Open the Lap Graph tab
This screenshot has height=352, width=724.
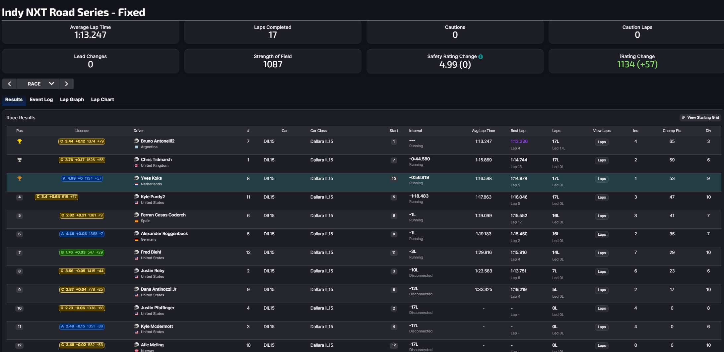pos(72,99)
